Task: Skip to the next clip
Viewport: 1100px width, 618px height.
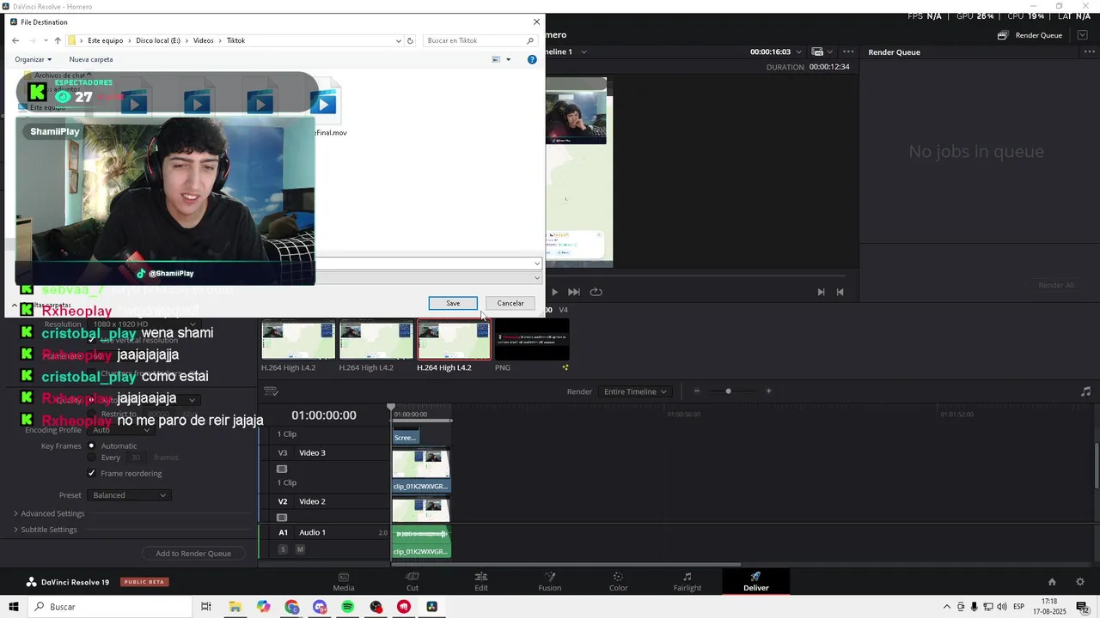Action: pyautogui.click(x=574, y=292)
